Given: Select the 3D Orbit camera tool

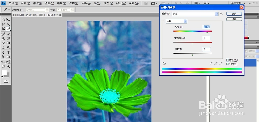Looking at the screenshot, I should (x=8, y=62).
